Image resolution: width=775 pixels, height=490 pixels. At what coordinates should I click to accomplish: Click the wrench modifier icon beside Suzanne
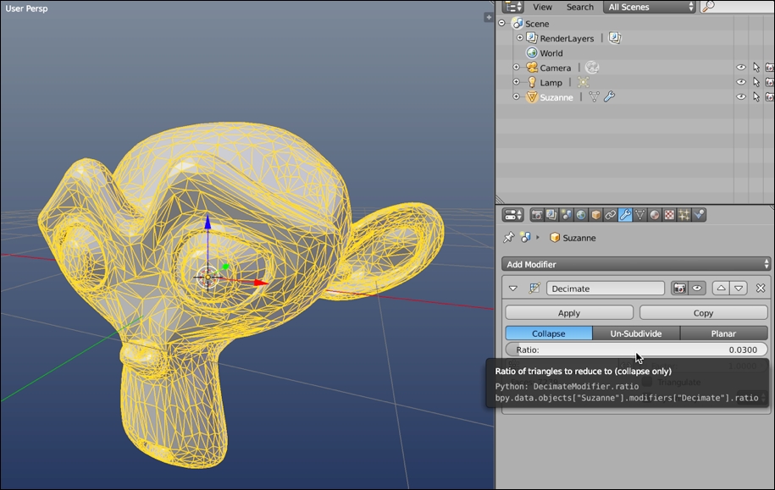(x=610, y=96)
